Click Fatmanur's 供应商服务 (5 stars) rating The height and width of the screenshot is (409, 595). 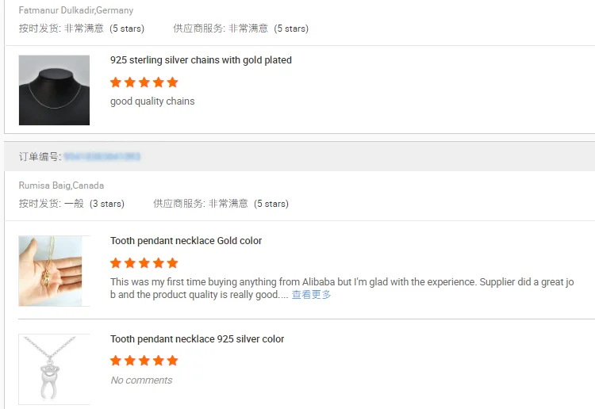(240, 29)
